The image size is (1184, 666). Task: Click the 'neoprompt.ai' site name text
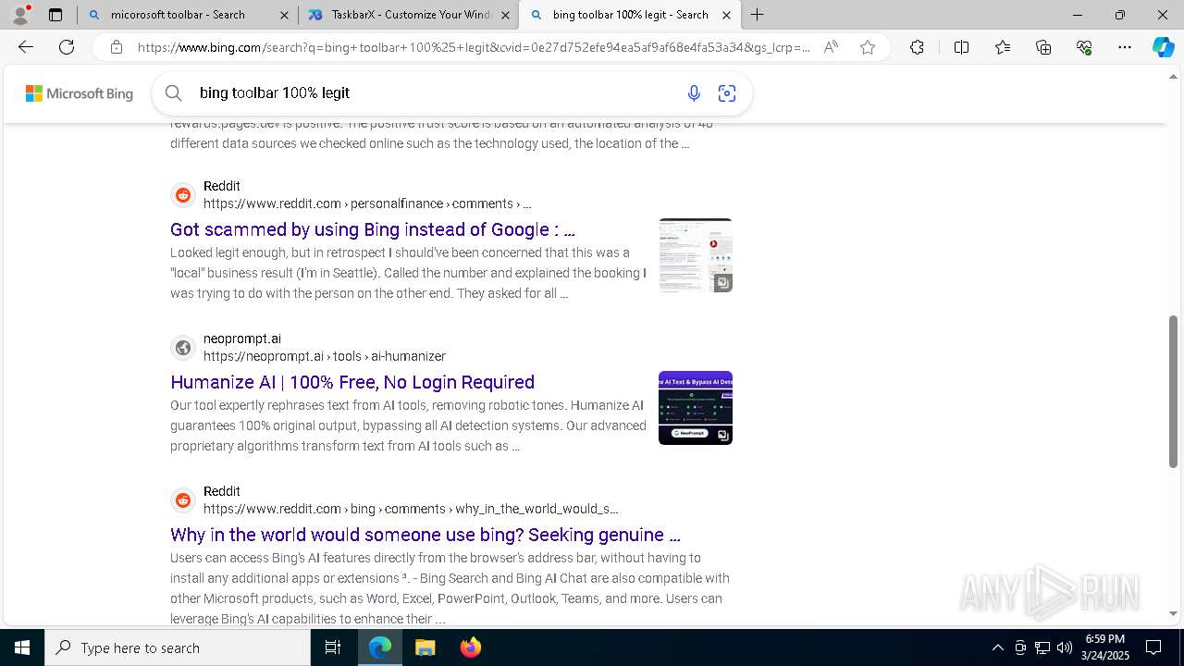[242, 339]
